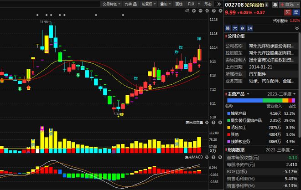301x190 pixels.
Task: Click the 强 tag badge
Action: tap(228, 28)
